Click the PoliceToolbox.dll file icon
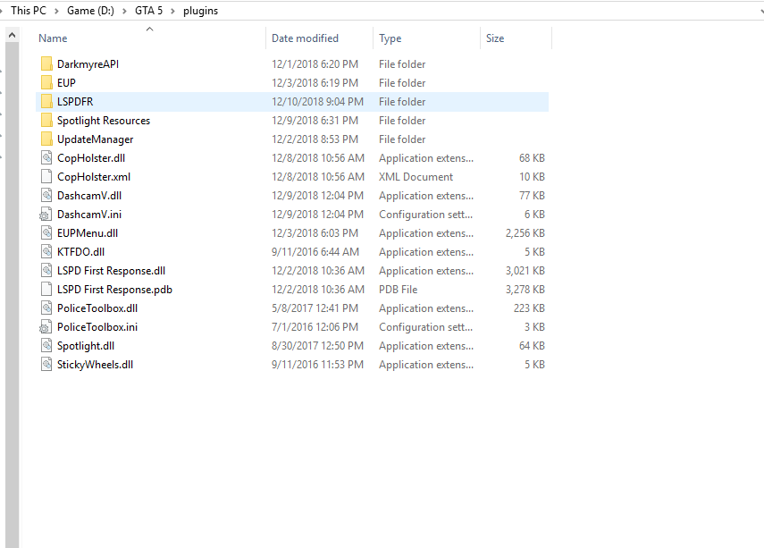This screenshot has width=764, height=548. coord(46,308)
